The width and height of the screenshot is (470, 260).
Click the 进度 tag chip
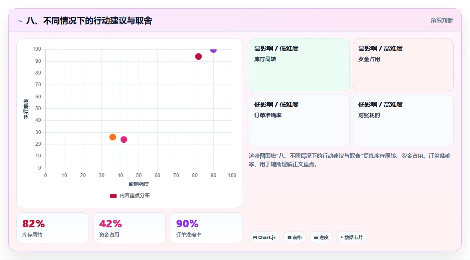321,237
